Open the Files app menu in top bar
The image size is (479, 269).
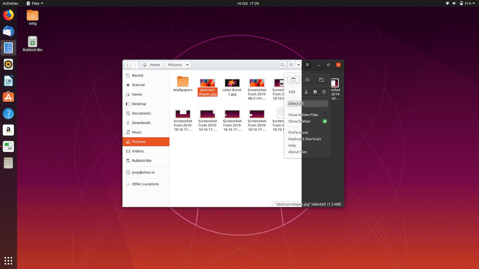(35, 3)
